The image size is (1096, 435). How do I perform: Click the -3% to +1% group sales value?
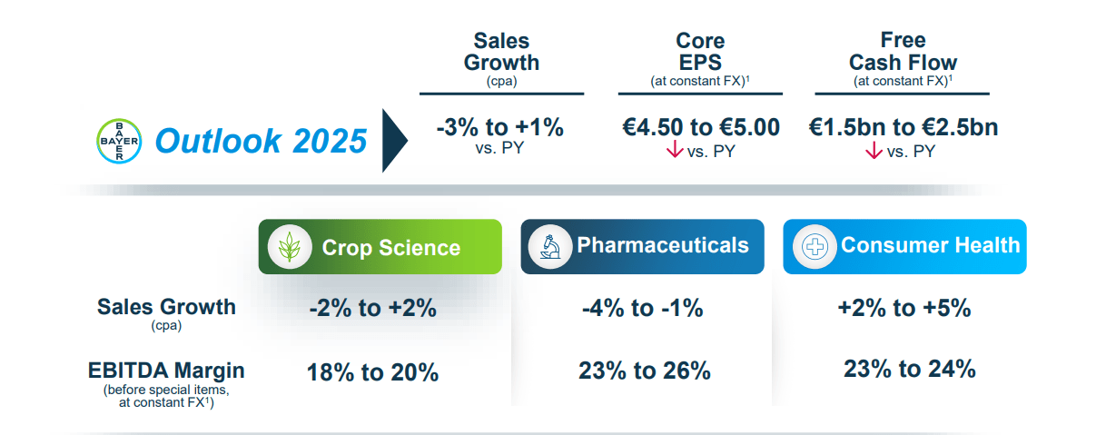(x=499, y=128)
